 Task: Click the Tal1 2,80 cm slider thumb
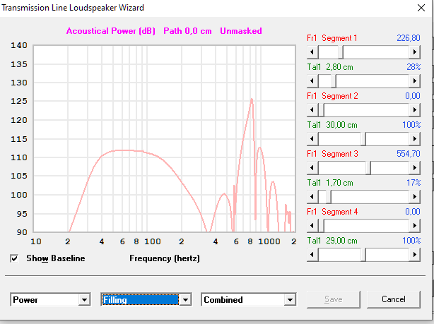click(x=334, y=81)
